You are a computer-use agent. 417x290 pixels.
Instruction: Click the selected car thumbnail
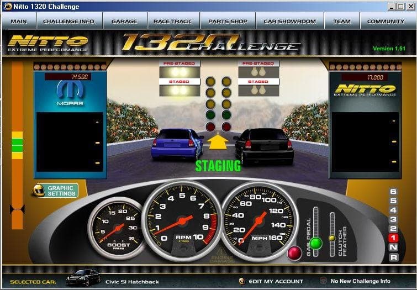[84, 277]
